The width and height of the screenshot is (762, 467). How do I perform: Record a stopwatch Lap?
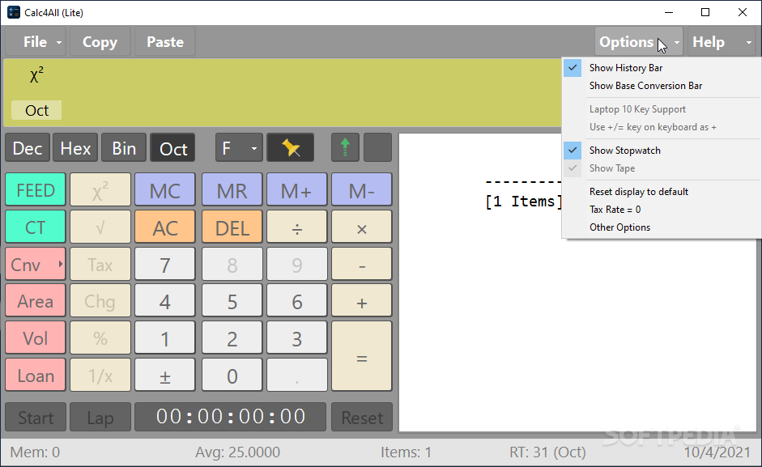(100, 417)
